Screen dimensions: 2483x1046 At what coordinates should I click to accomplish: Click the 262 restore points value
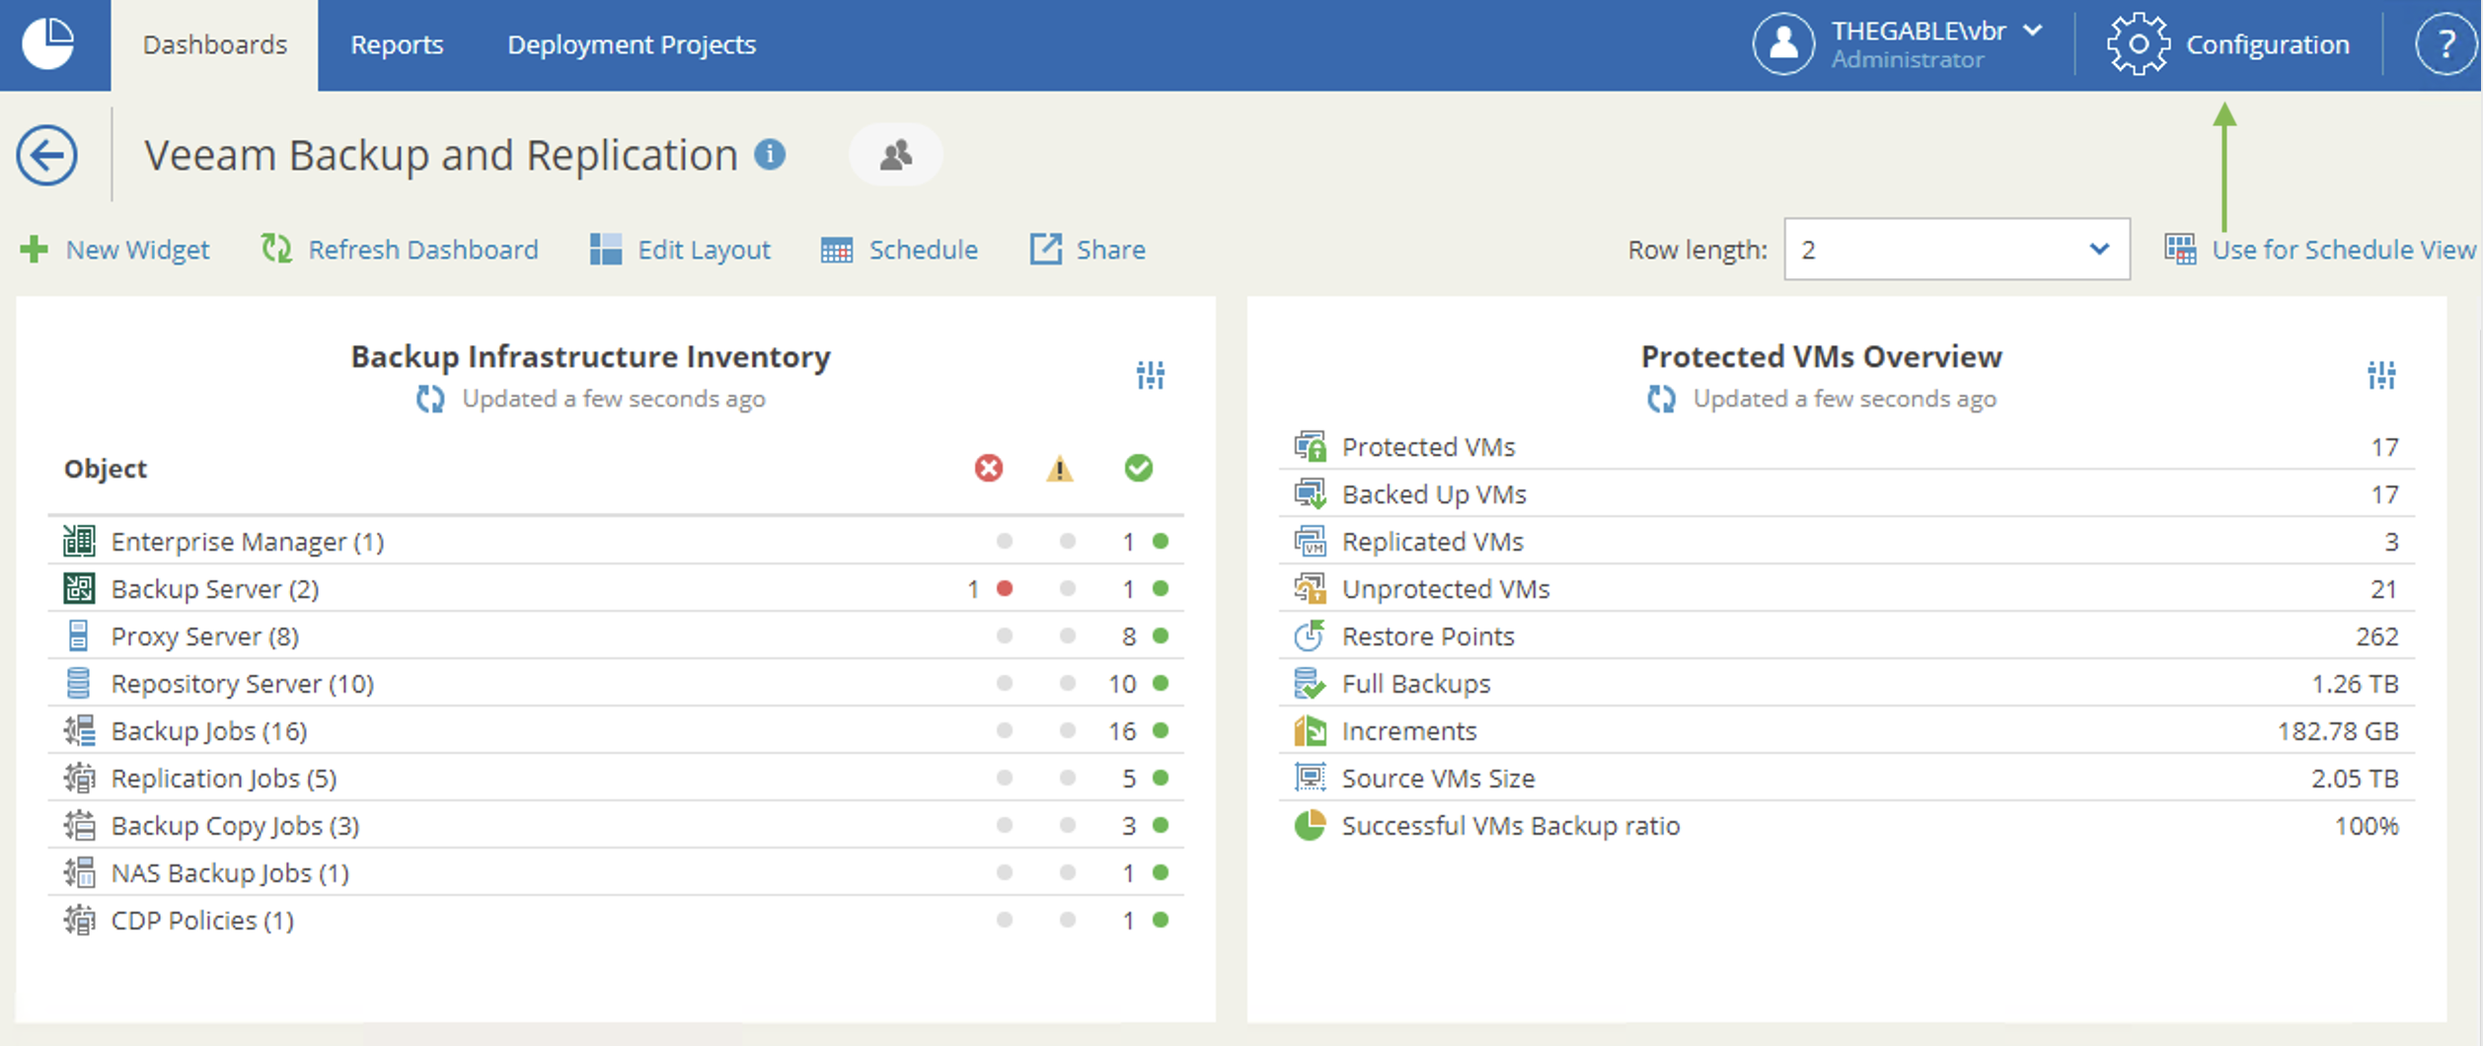coord(2376,636)
